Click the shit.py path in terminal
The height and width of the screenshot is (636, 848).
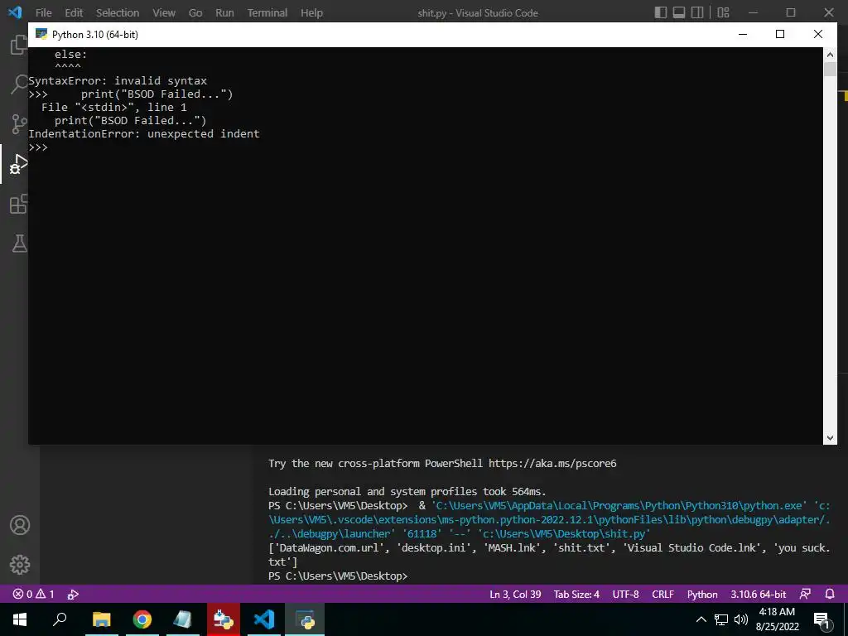tap(563, 534)
